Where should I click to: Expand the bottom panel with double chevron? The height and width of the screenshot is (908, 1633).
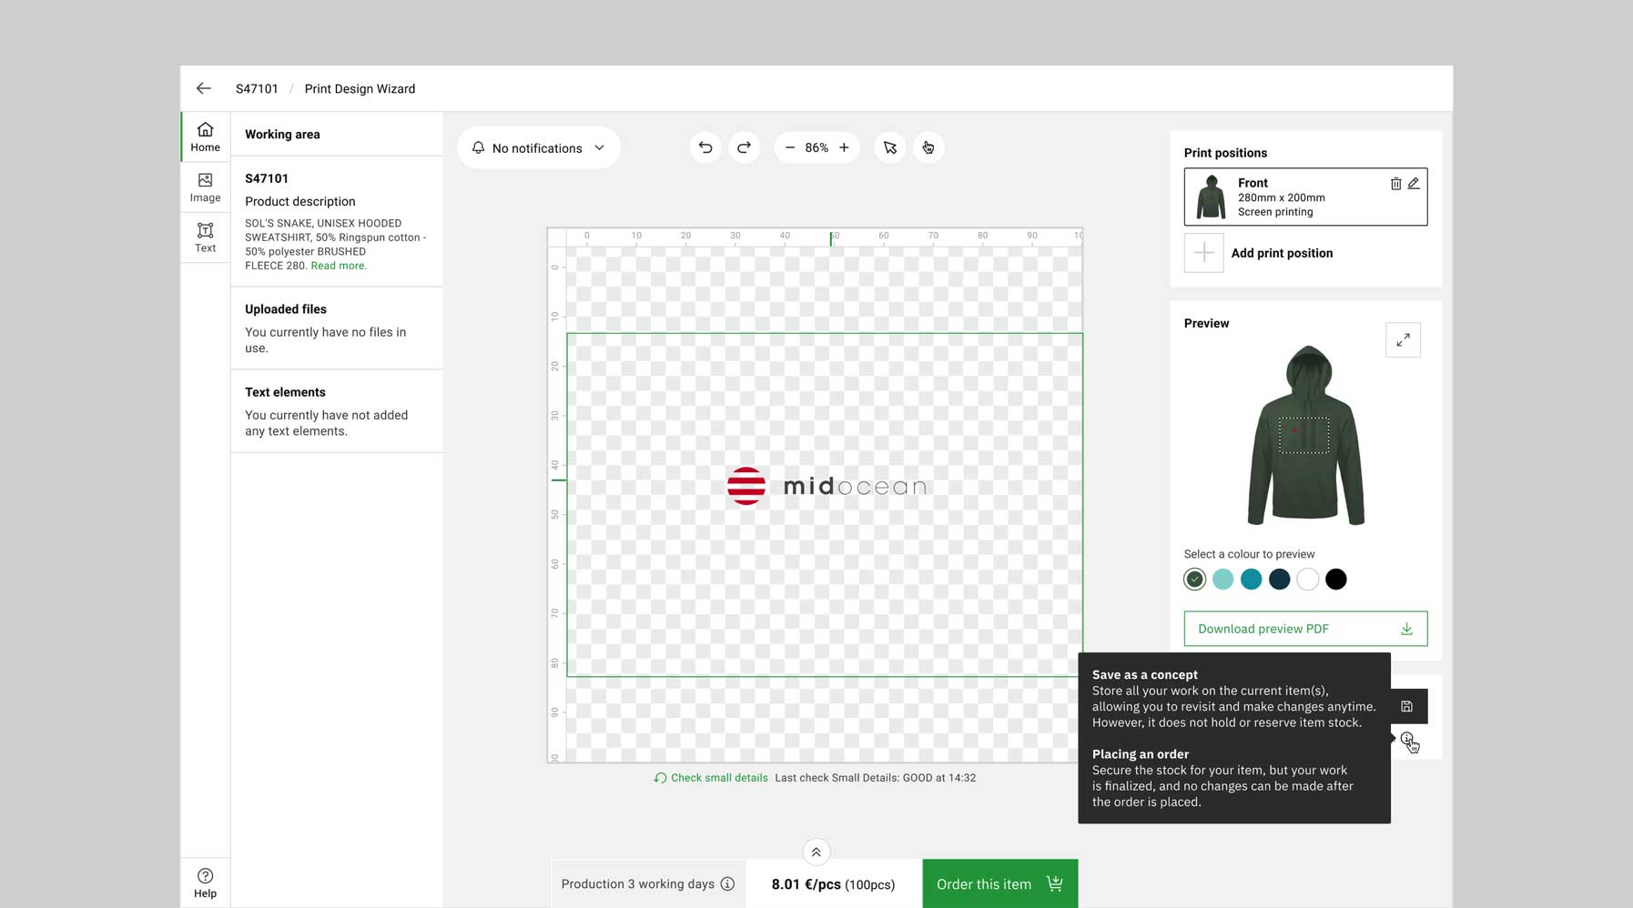click(816, 853)
